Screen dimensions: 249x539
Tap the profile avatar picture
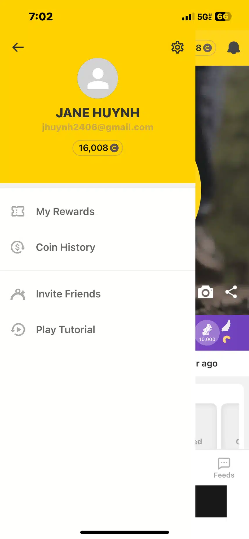coord(98,78)
